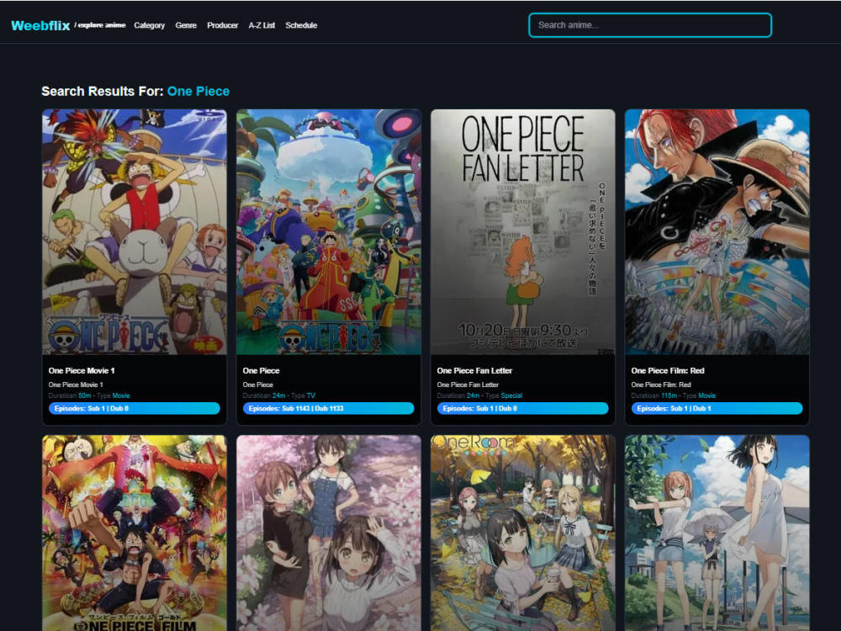Image resolution: width=841 pixels, height=631 pixels.
Task: Open the One Piece TV series poster
Action: (328, 232)
